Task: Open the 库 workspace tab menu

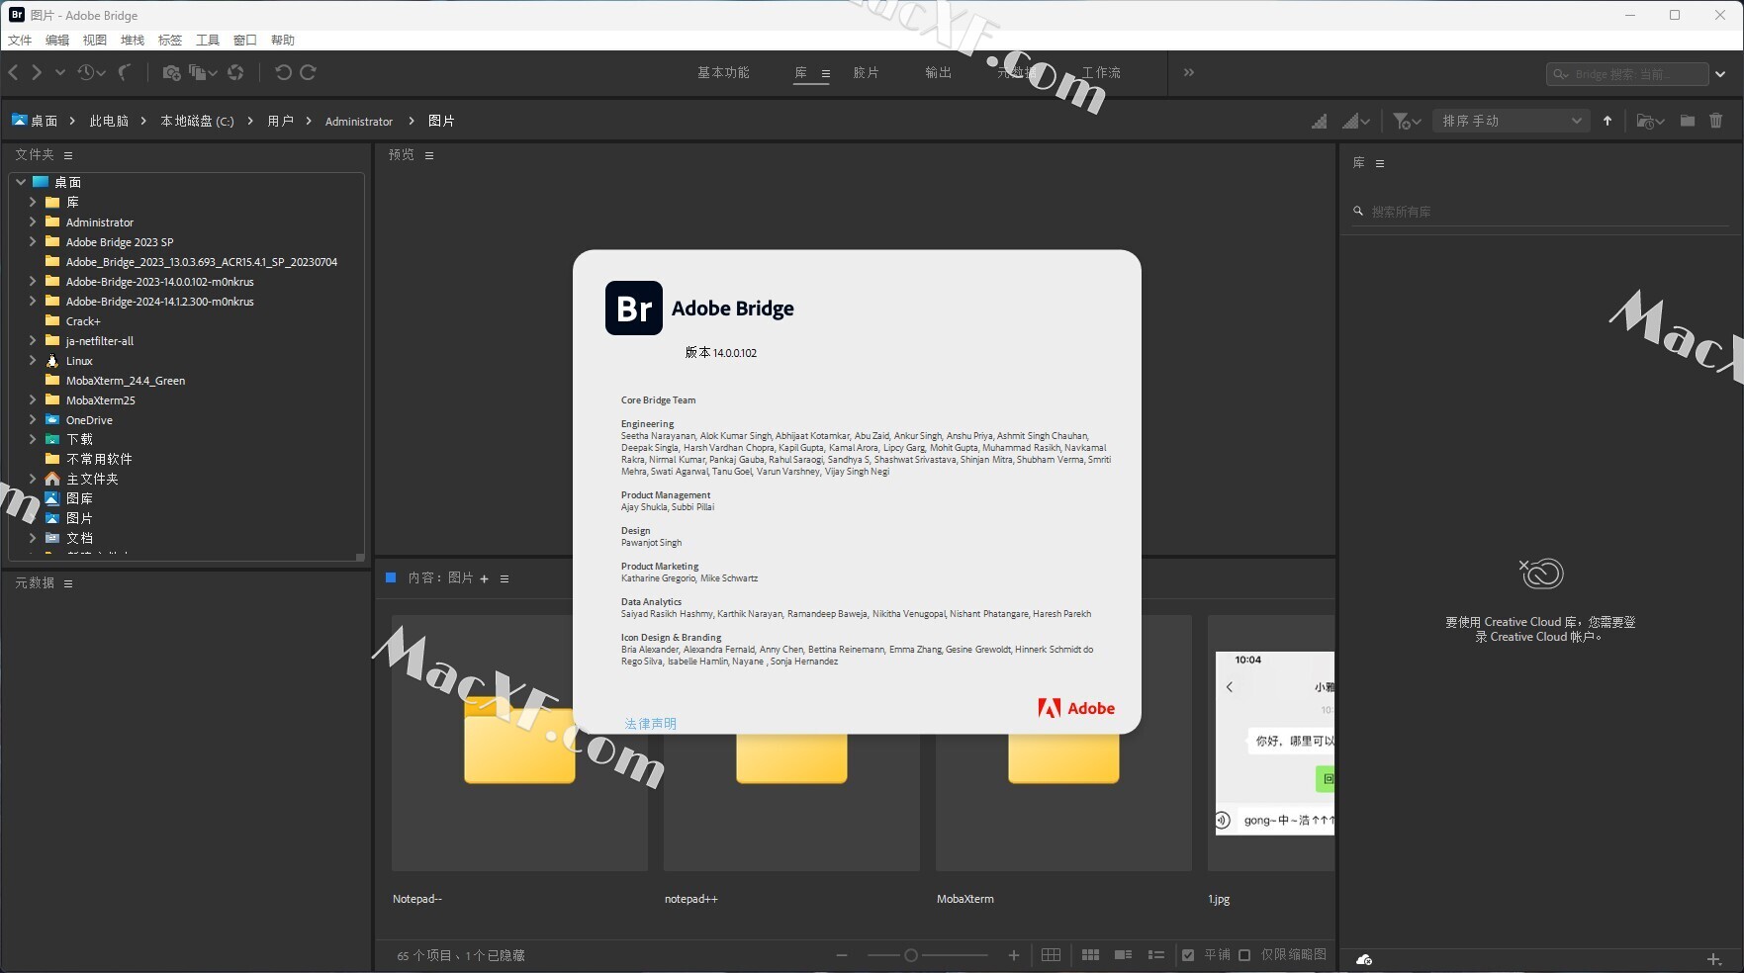Action: pos(826,73)
